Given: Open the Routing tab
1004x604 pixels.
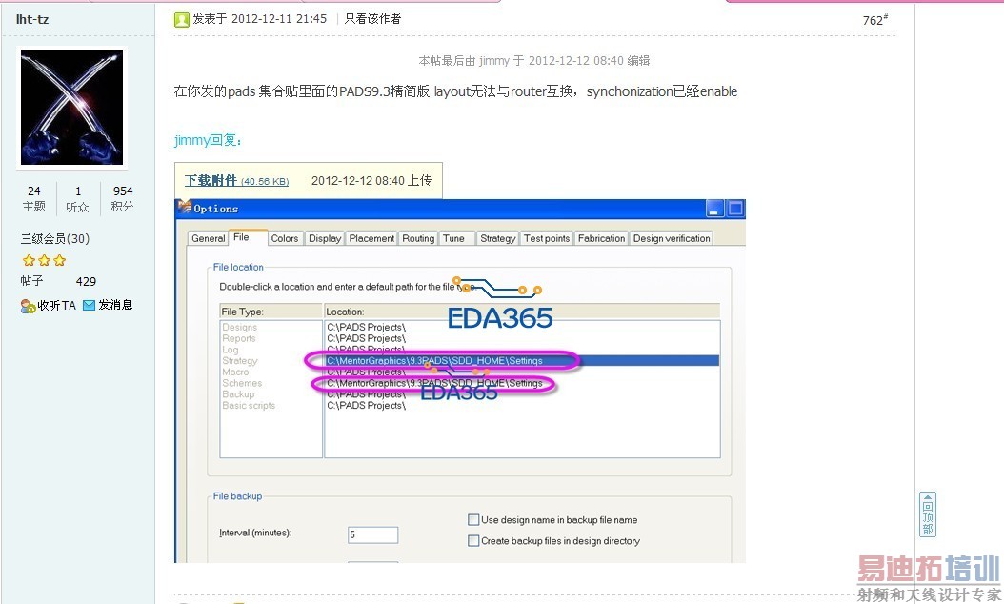Looking at the screenshot, I should click(418, 238).
